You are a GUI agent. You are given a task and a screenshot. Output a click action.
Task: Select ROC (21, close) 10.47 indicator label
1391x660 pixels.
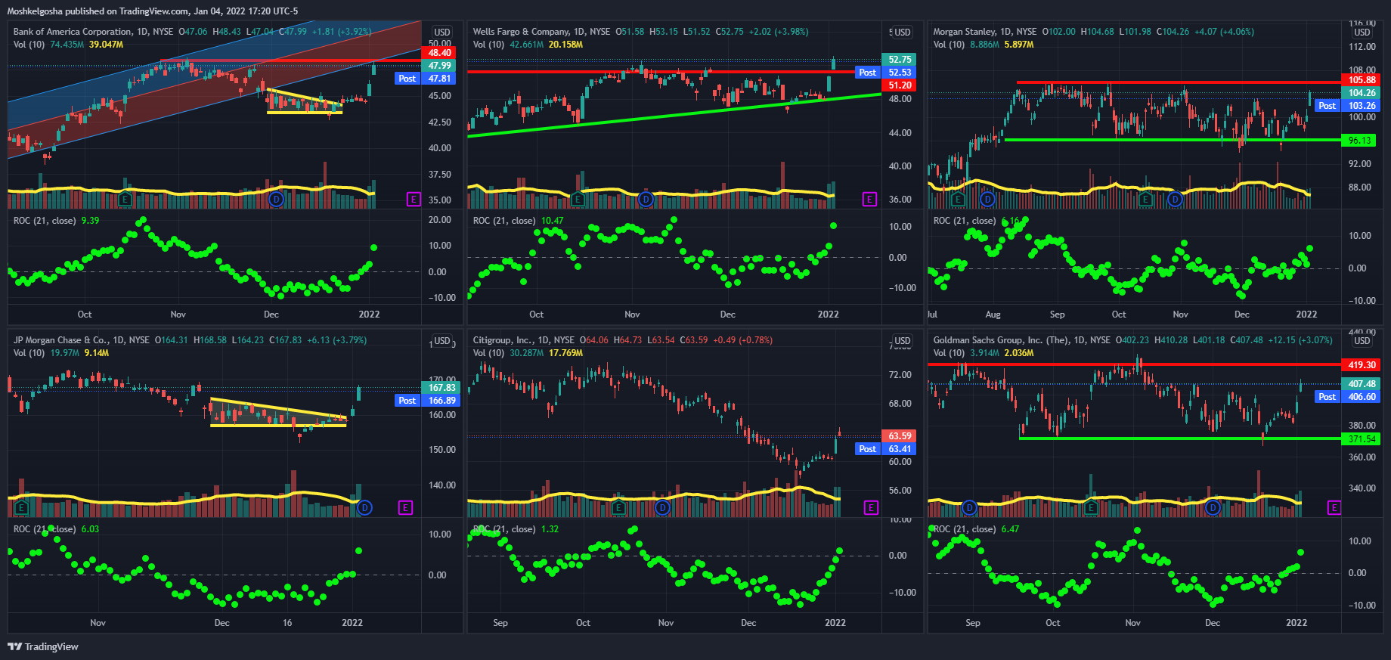[518, 221]
